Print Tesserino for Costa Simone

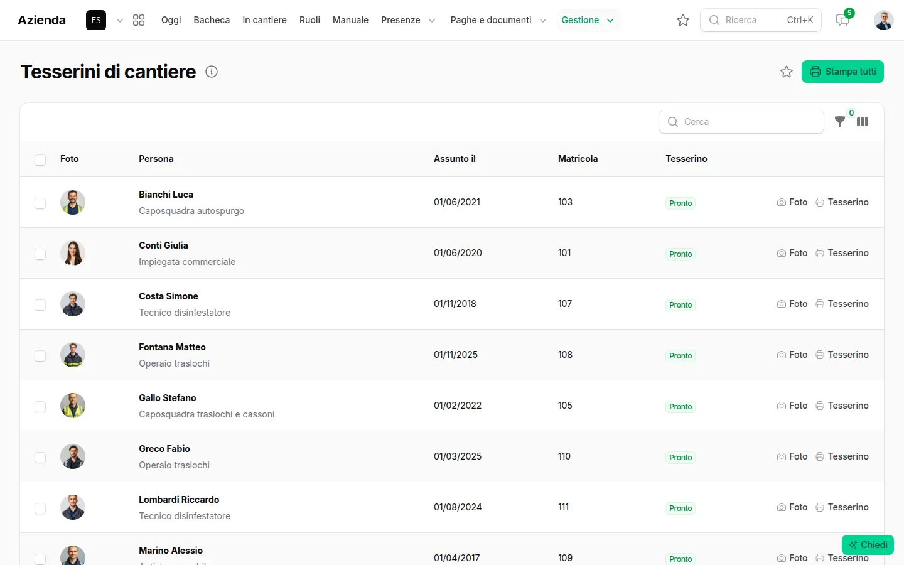coord(842,304)
